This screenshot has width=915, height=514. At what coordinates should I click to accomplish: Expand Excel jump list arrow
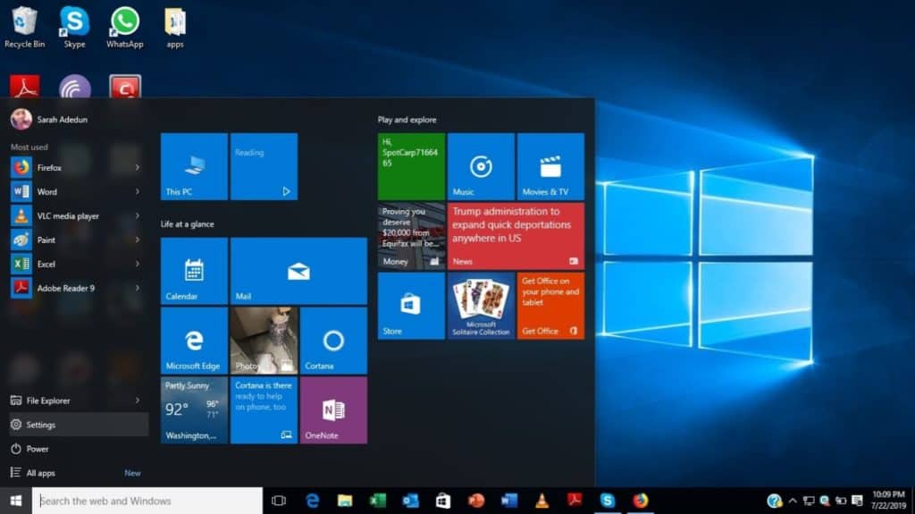[137, 264]
